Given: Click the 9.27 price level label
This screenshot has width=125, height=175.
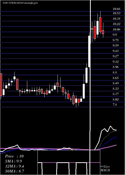Looking at the screenshot, I should [115, 56].
